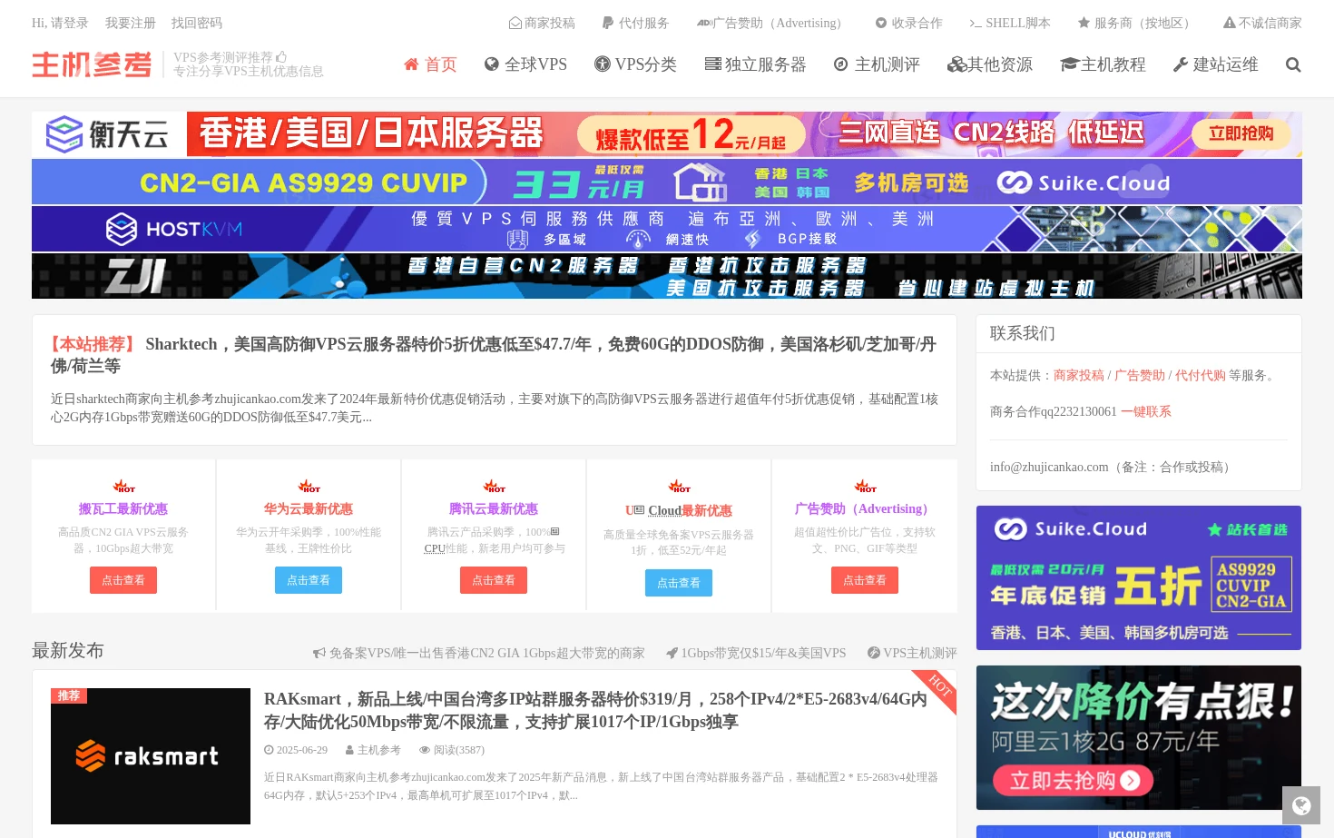The image size is (1334, 838).
Task: Click 搬瓦工最新优惠 heading link
Action: 123,508
